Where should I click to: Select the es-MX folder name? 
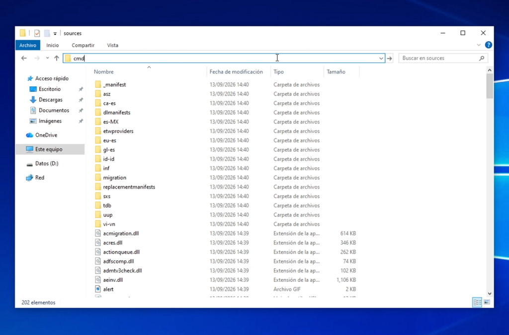point(111,122)
